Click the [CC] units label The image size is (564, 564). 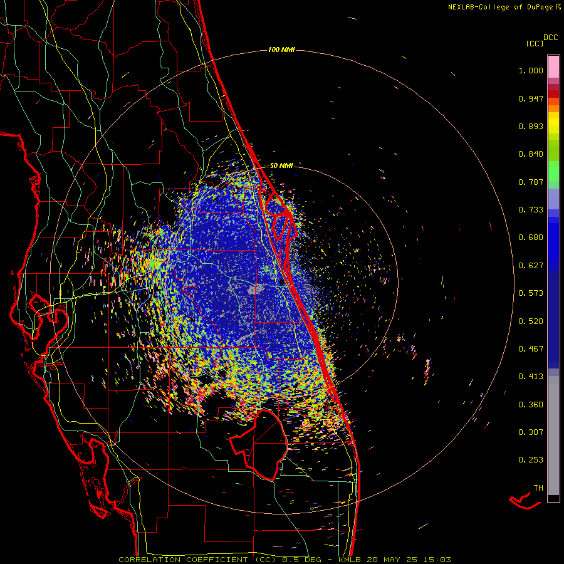(x=535, y=43)
